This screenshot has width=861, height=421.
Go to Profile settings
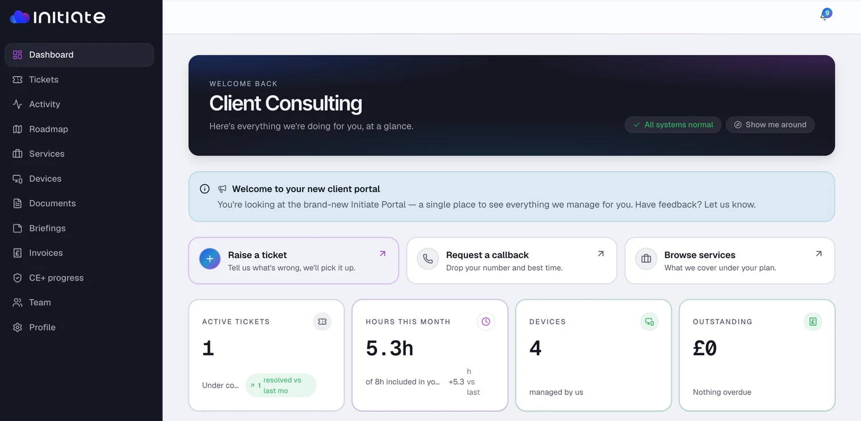coord(79,328)
